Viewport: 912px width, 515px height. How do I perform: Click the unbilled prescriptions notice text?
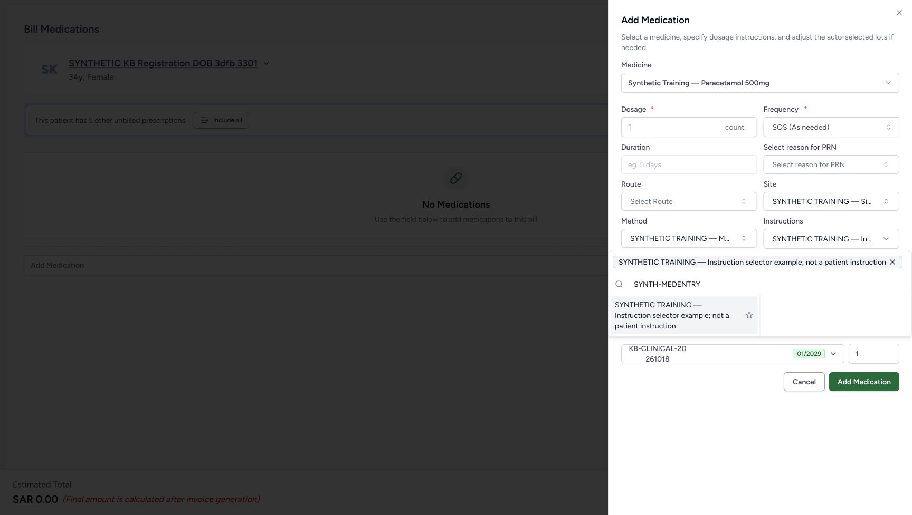pyautogui.click(x=110, y=120)
